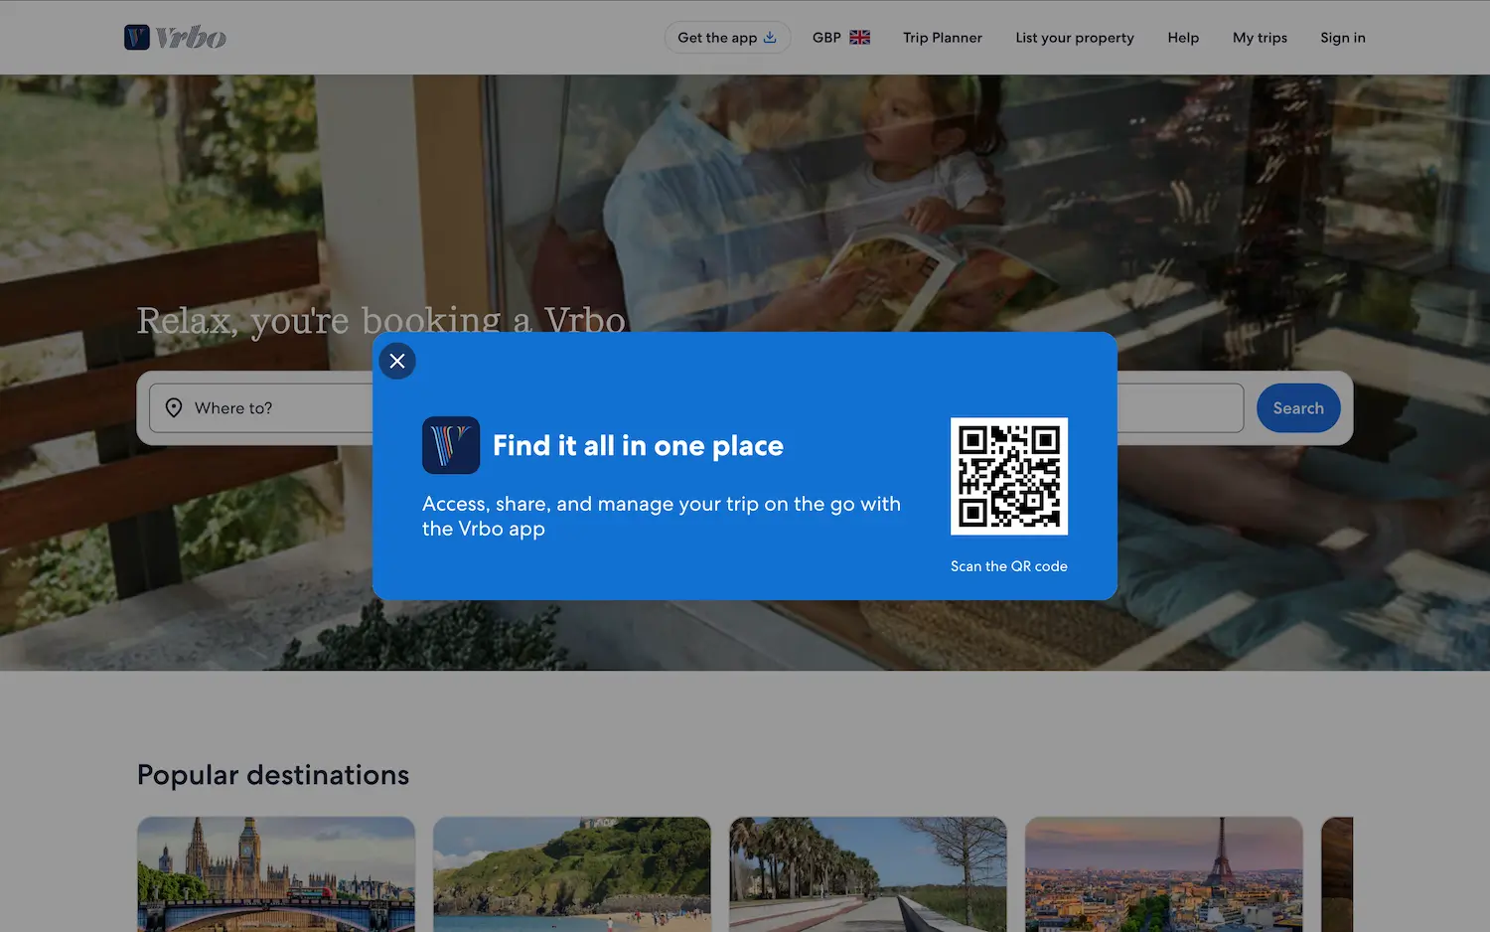Open the palm tree promenade destination card
The image size is (1490, 932).
[868, 874]
